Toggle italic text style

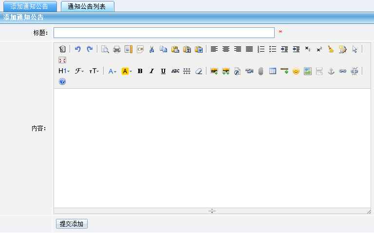pyautogui.click(x=151, y=71)
